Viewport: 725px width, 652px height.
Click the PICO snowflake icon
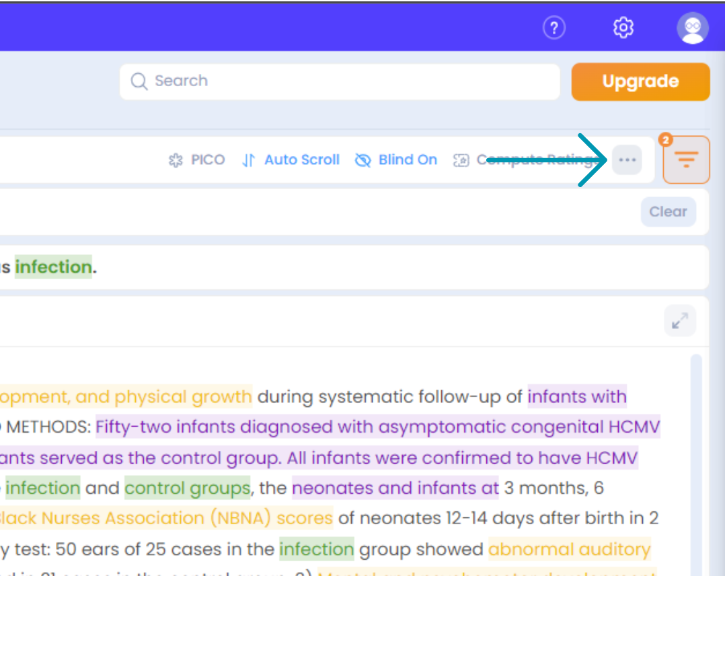pos(176,159)
